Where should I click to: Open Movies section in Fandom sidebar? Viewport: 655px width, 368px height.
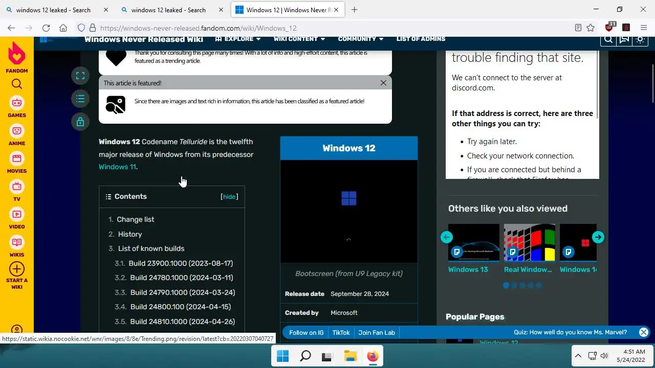(x=17, y=163)
